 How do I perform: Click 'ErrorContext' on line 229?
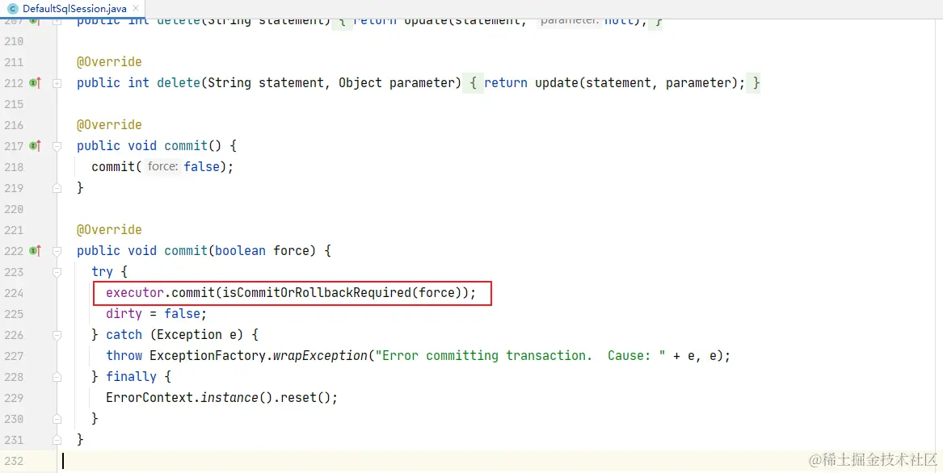[x=149, y=398]
